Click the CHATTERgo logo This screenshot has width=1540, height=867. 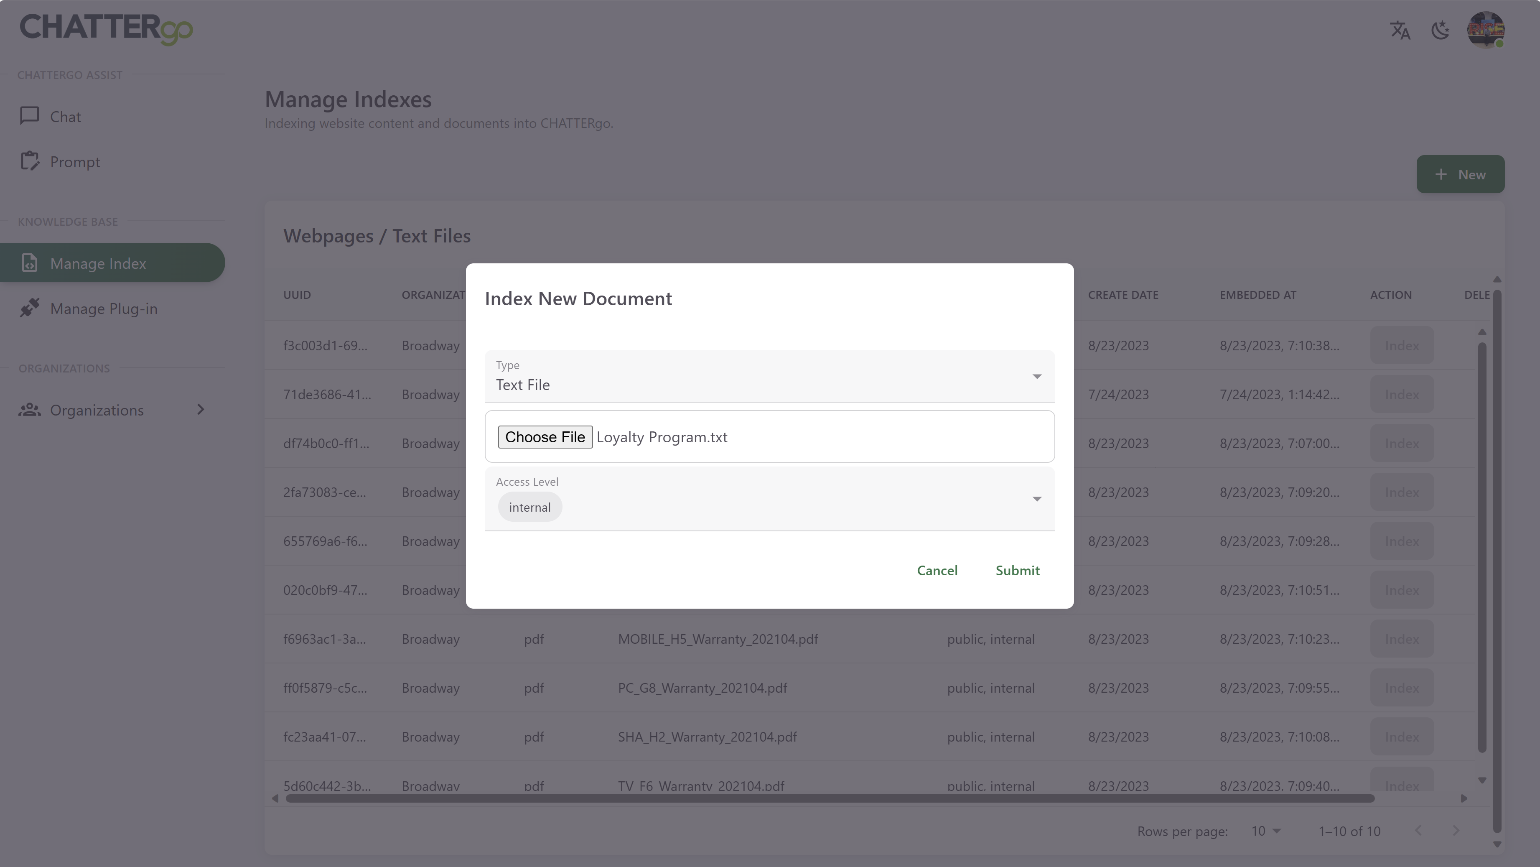tap(107, 29)
